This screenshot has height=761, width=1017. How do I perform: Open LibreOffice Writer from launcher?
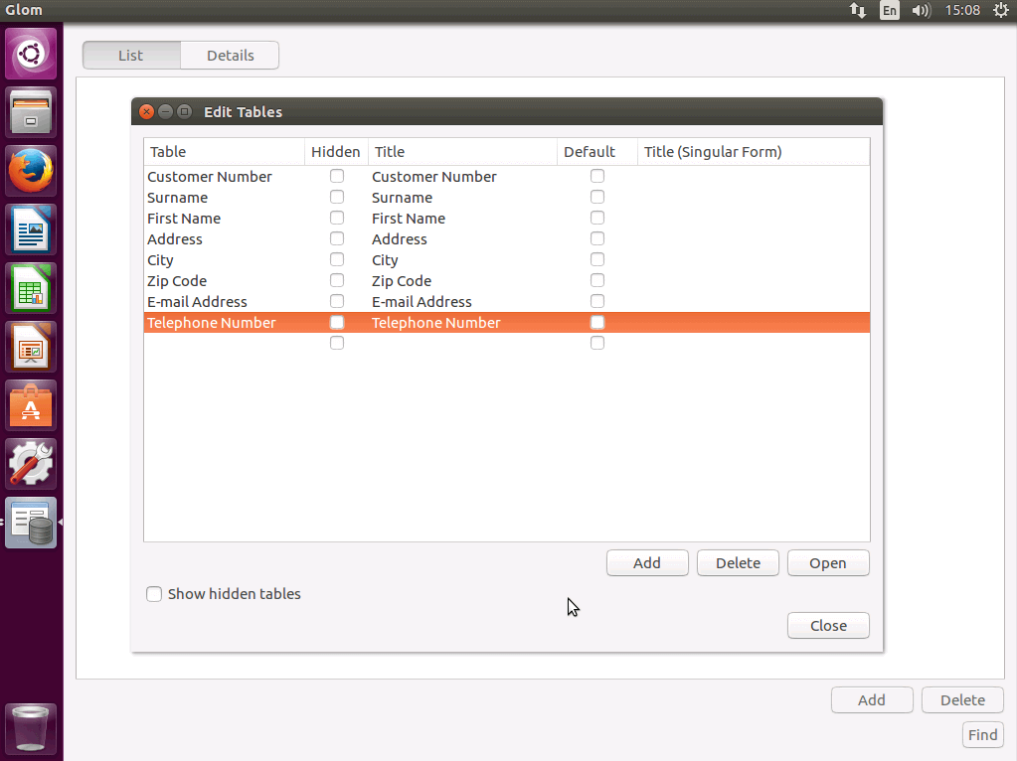coord(31,229)
